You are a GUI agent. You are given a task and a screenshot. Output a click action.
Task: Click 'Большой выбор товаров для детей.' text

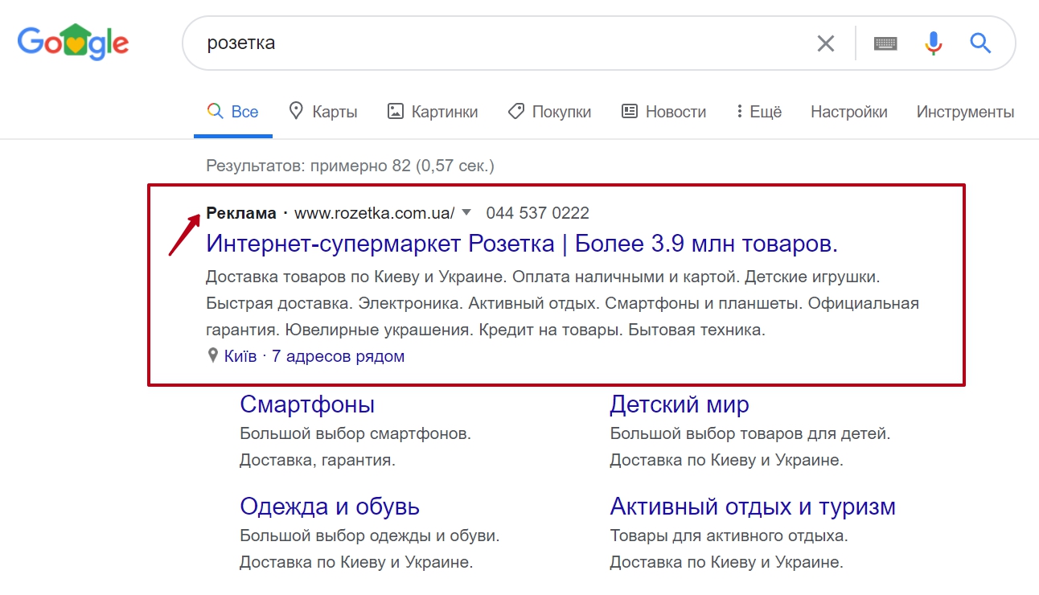[750, 434]
